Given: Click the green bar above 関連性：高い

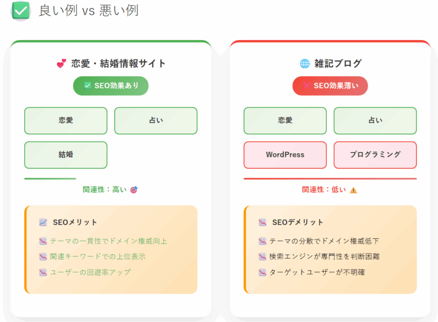Looking at the screenshot, I should (x=50, y=179).
